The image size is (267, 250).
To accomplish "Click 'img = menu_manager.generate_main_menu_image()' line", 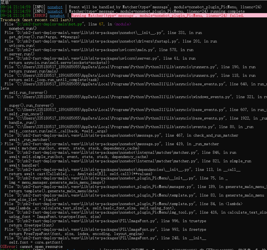I will pyautogui.click(x=57, y=182).
